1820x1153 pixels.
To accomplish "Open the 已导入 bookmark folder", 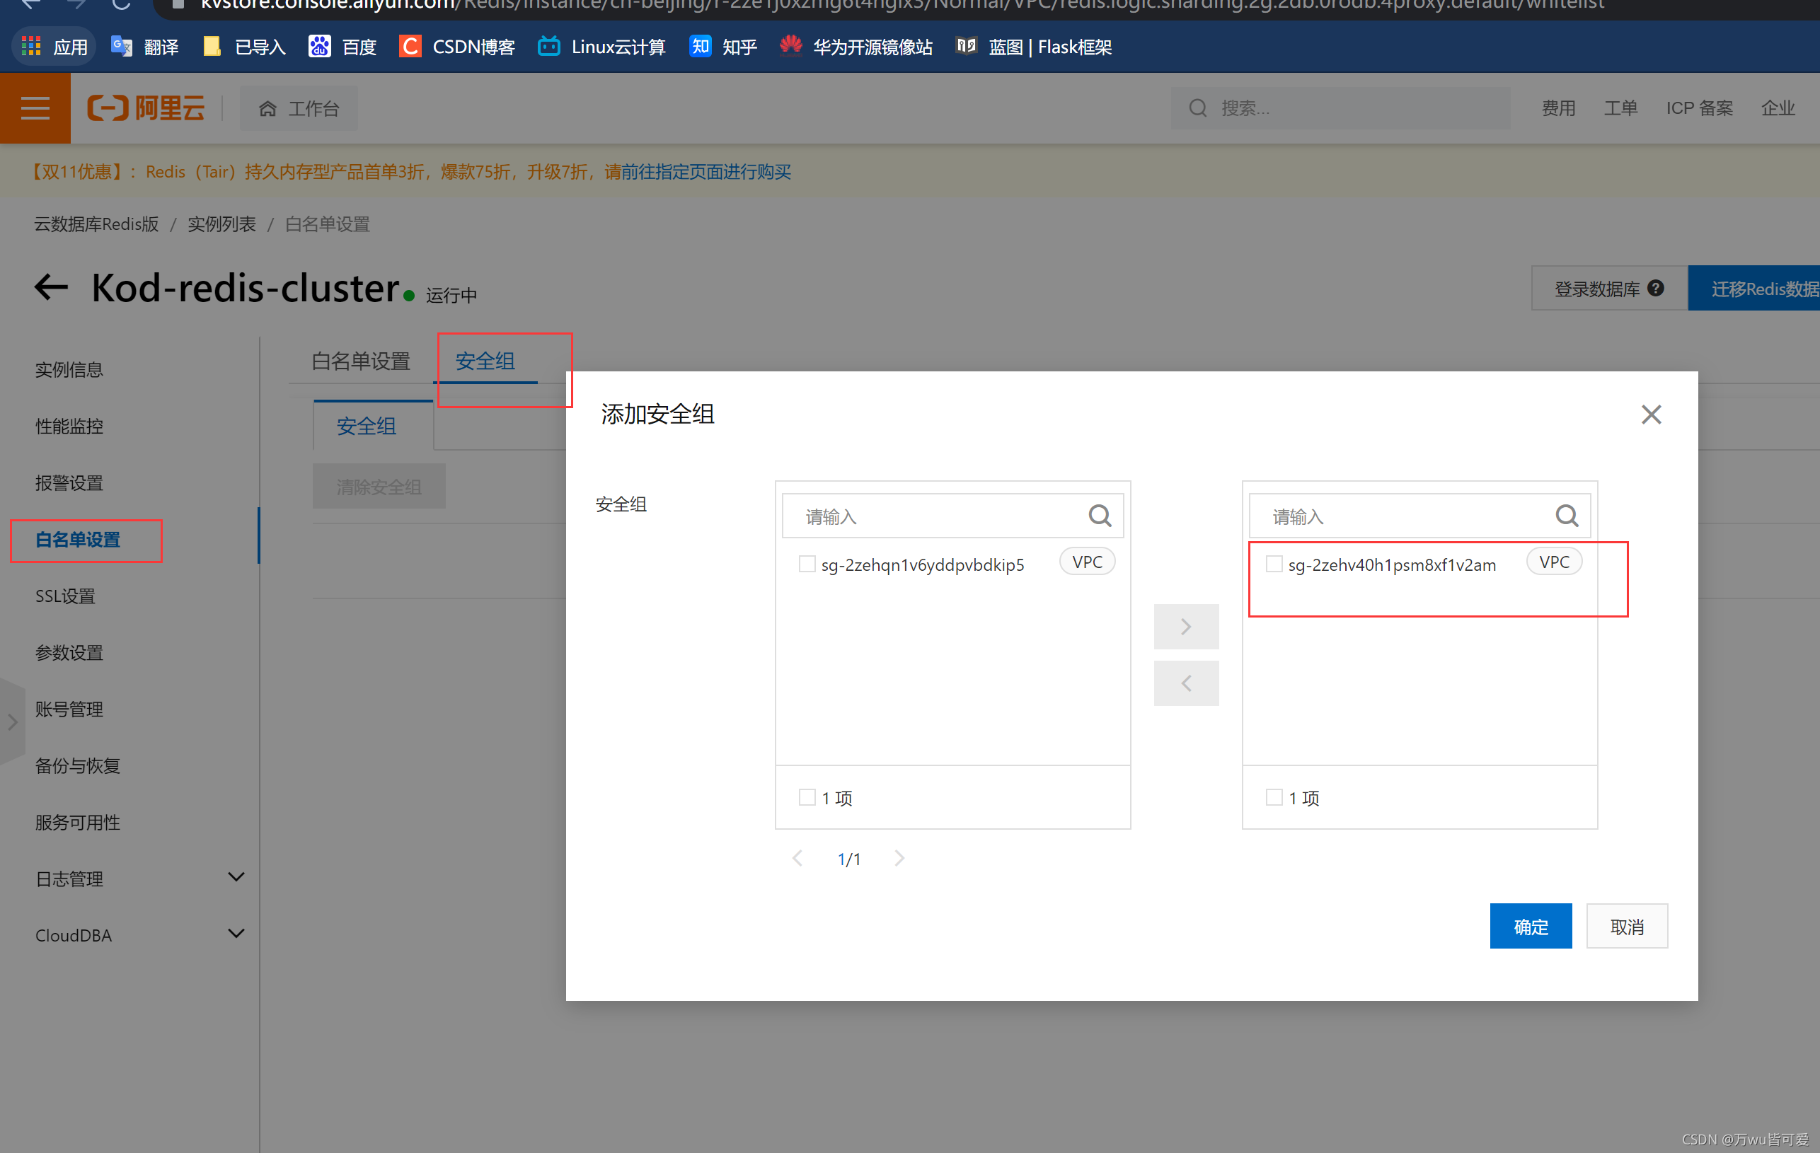I will click(245, 47).
